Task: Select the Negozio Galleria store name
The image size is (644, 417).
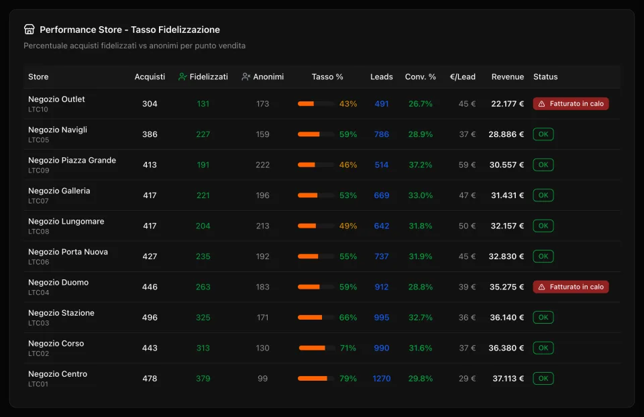Action: click(59, 191)
